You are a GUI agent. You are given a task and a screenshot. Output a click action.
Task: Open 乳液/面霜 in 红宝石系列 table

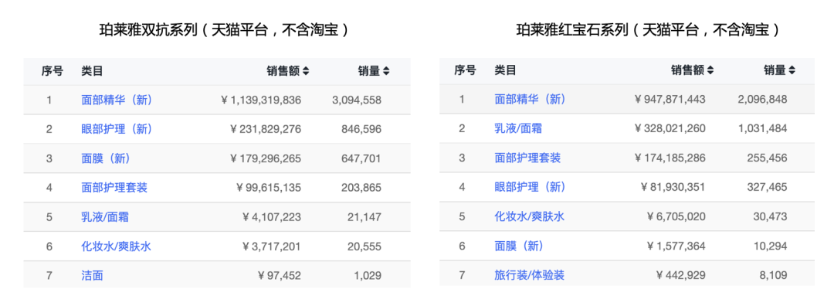point(518,128)
